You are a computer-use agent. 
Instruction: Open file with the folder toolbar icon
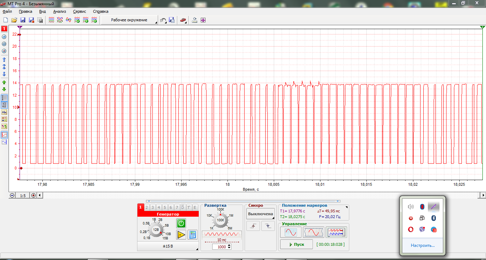[x=14, y=20]
